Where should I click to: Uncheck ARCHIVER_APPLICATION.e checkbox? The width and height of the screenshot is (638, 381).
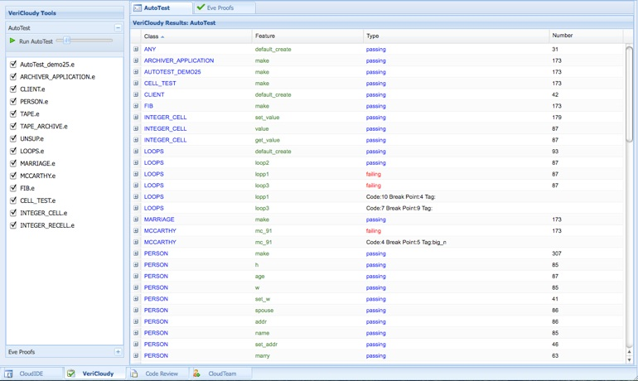(x=13, y=76)
